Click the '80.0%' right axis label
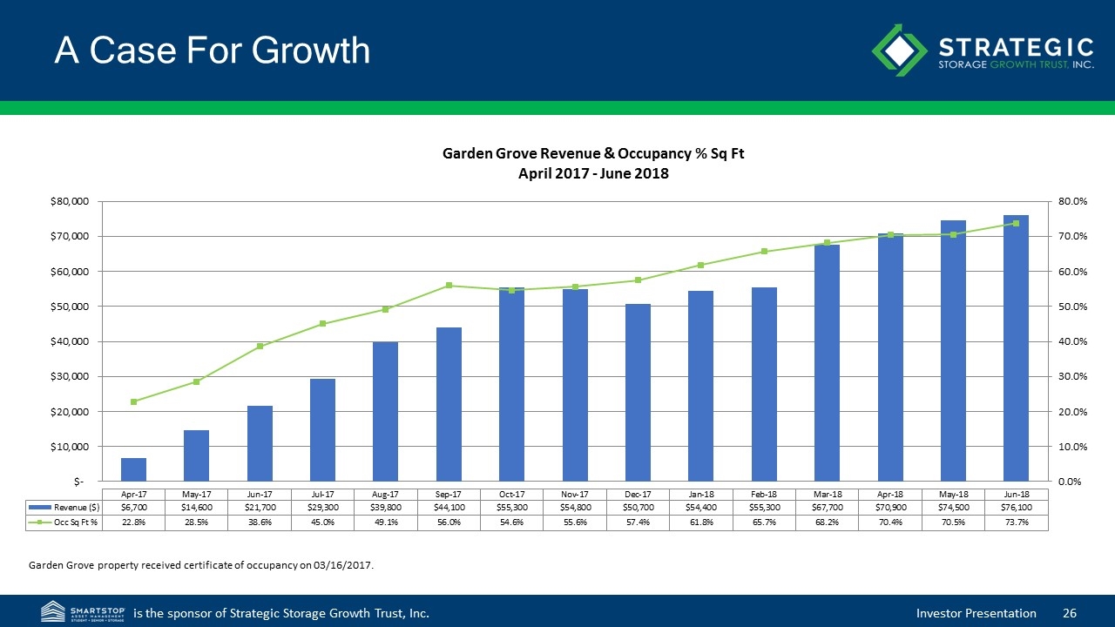Viewport: 1115px width, 627px height. 1074,201
